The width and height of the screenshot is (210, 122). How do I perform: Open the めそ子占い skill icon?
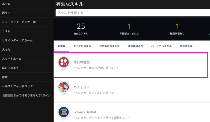pyautogui.click(x=64, y=88)
